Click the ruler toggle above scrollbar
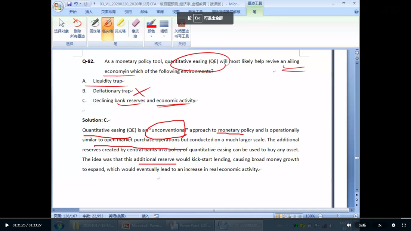 (x=357, y=52)
